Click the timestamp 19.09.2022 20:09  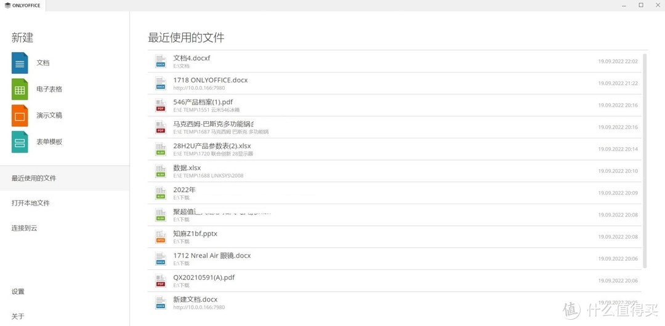[618, 193]
